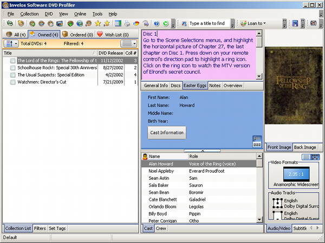Click the blue floppy disk layout icon

pyautogui.click(x=295, y=23)
